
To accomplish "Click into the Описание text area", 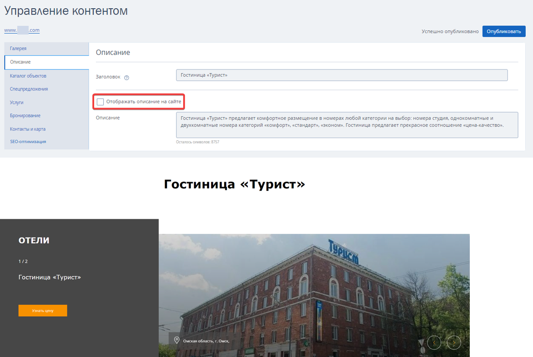I will click(347, 125).
